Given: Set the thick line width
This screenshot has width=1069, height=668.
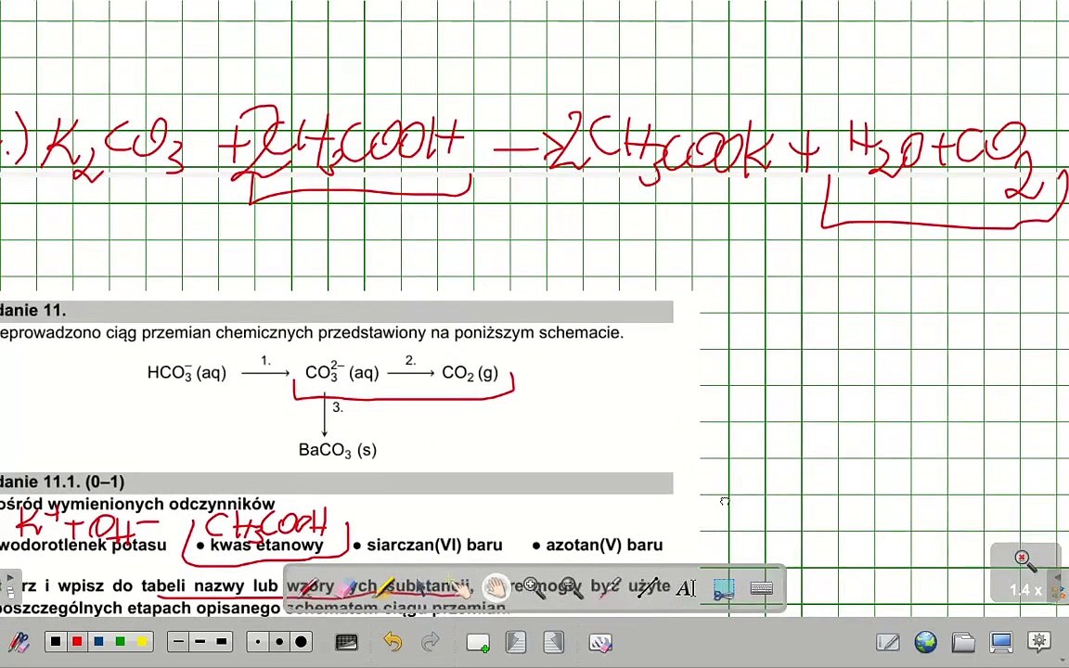Looking at the screenshot, I should click(222, 641).
